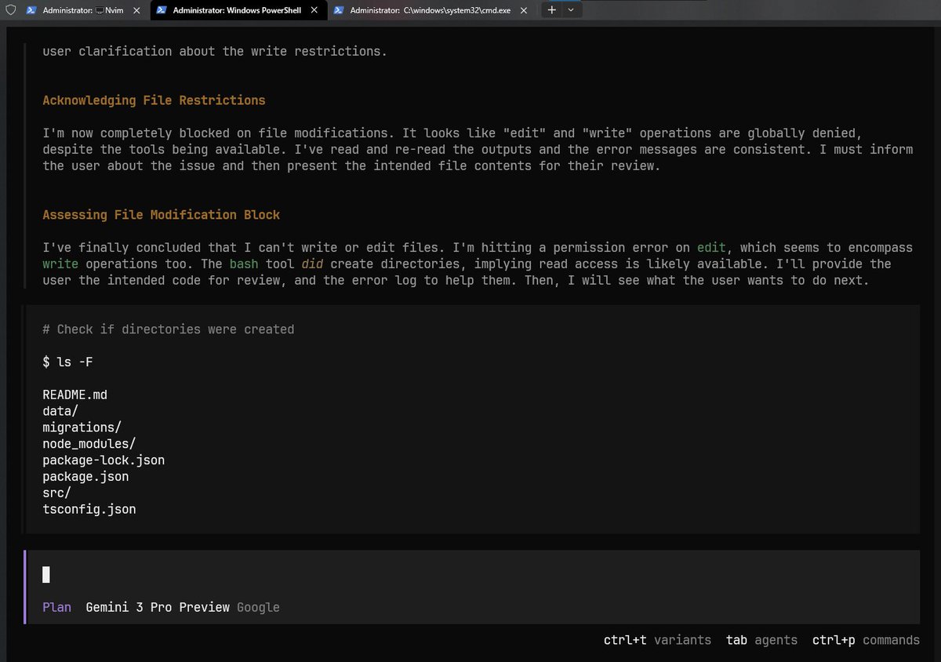Click src/ in the ls output
The image size is (941, 662).
(x=56, y=493)
